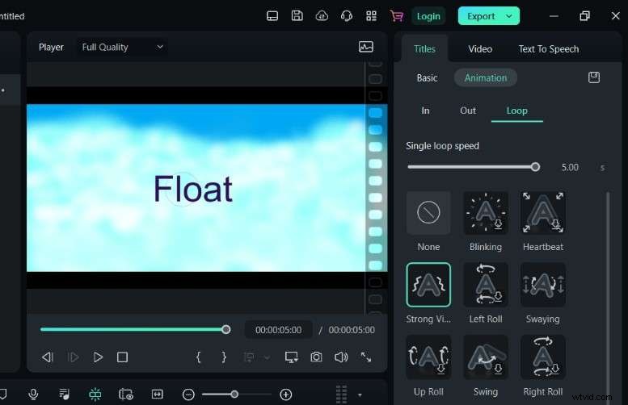Click the microphone voiceover record icon
628x405 pixels.
(x=34, y=395)
